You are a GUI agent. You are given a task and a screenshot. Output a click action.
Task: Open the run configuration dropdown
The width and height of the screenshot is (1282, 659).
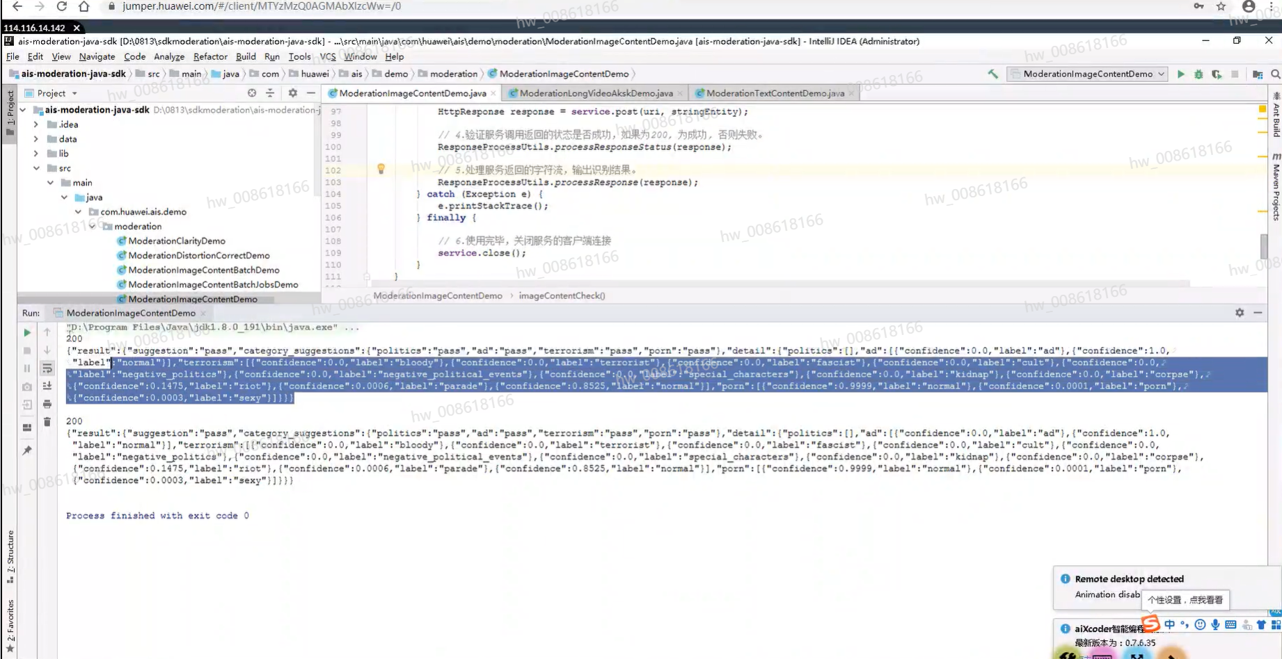pos(1087,74)
